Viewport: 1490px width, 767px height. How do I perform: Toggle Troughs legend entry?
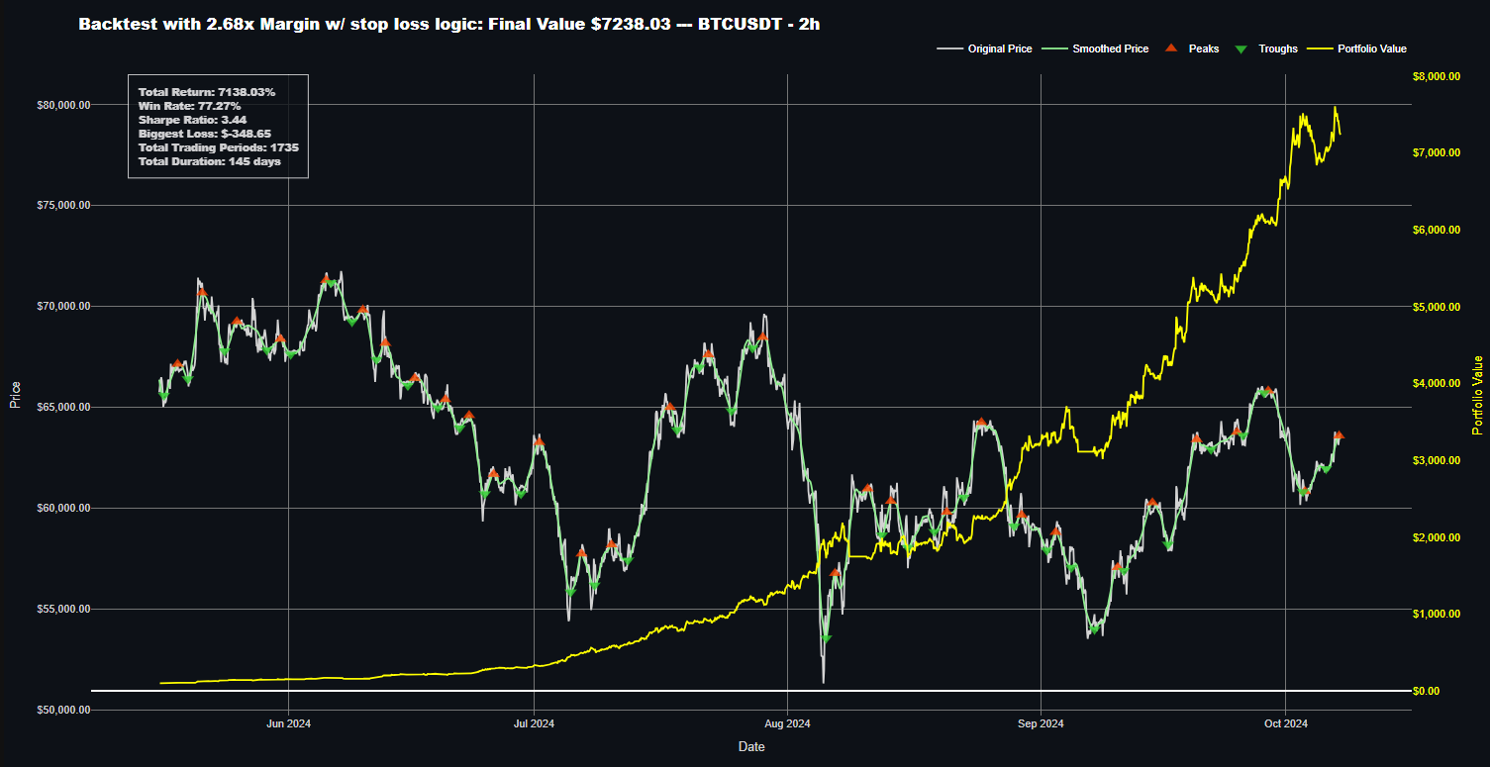coord(1264,48)
